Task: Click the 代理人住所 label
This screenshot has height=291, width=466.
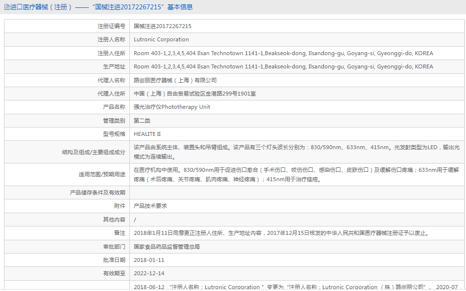Action: [x=112, y=94]
